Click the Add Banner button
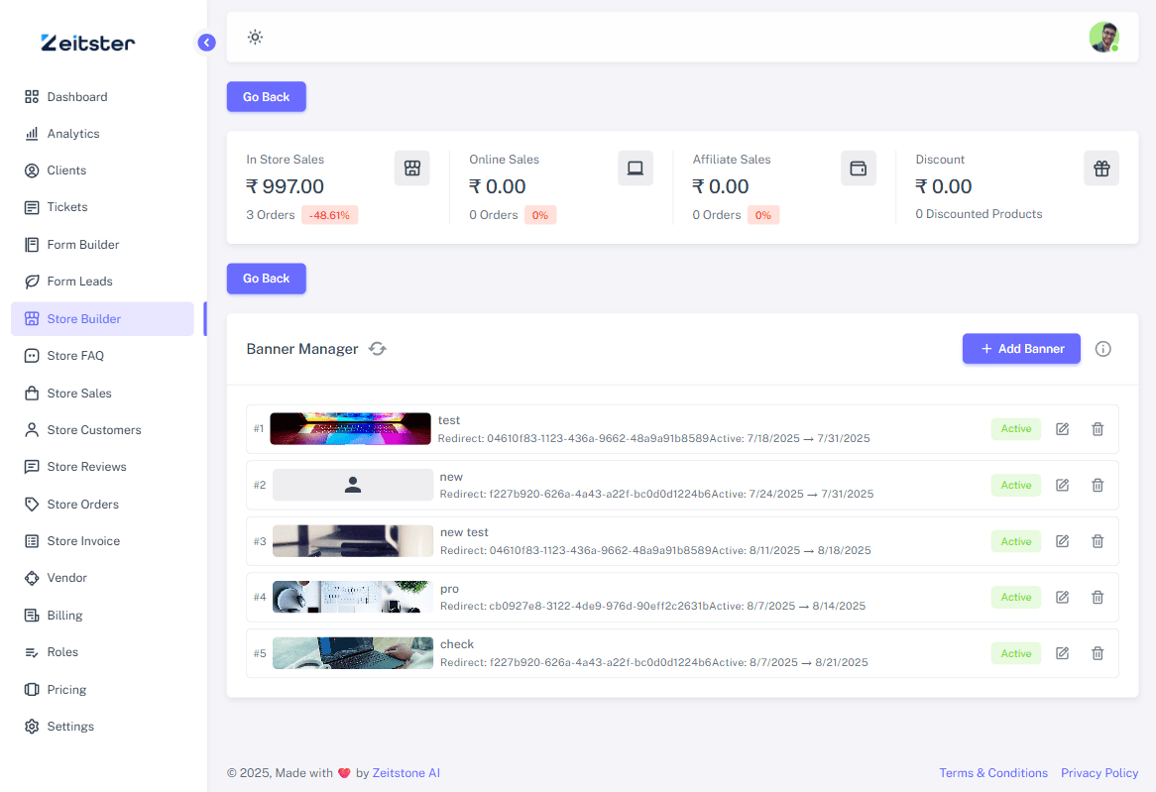 (x=1021, y=349)
